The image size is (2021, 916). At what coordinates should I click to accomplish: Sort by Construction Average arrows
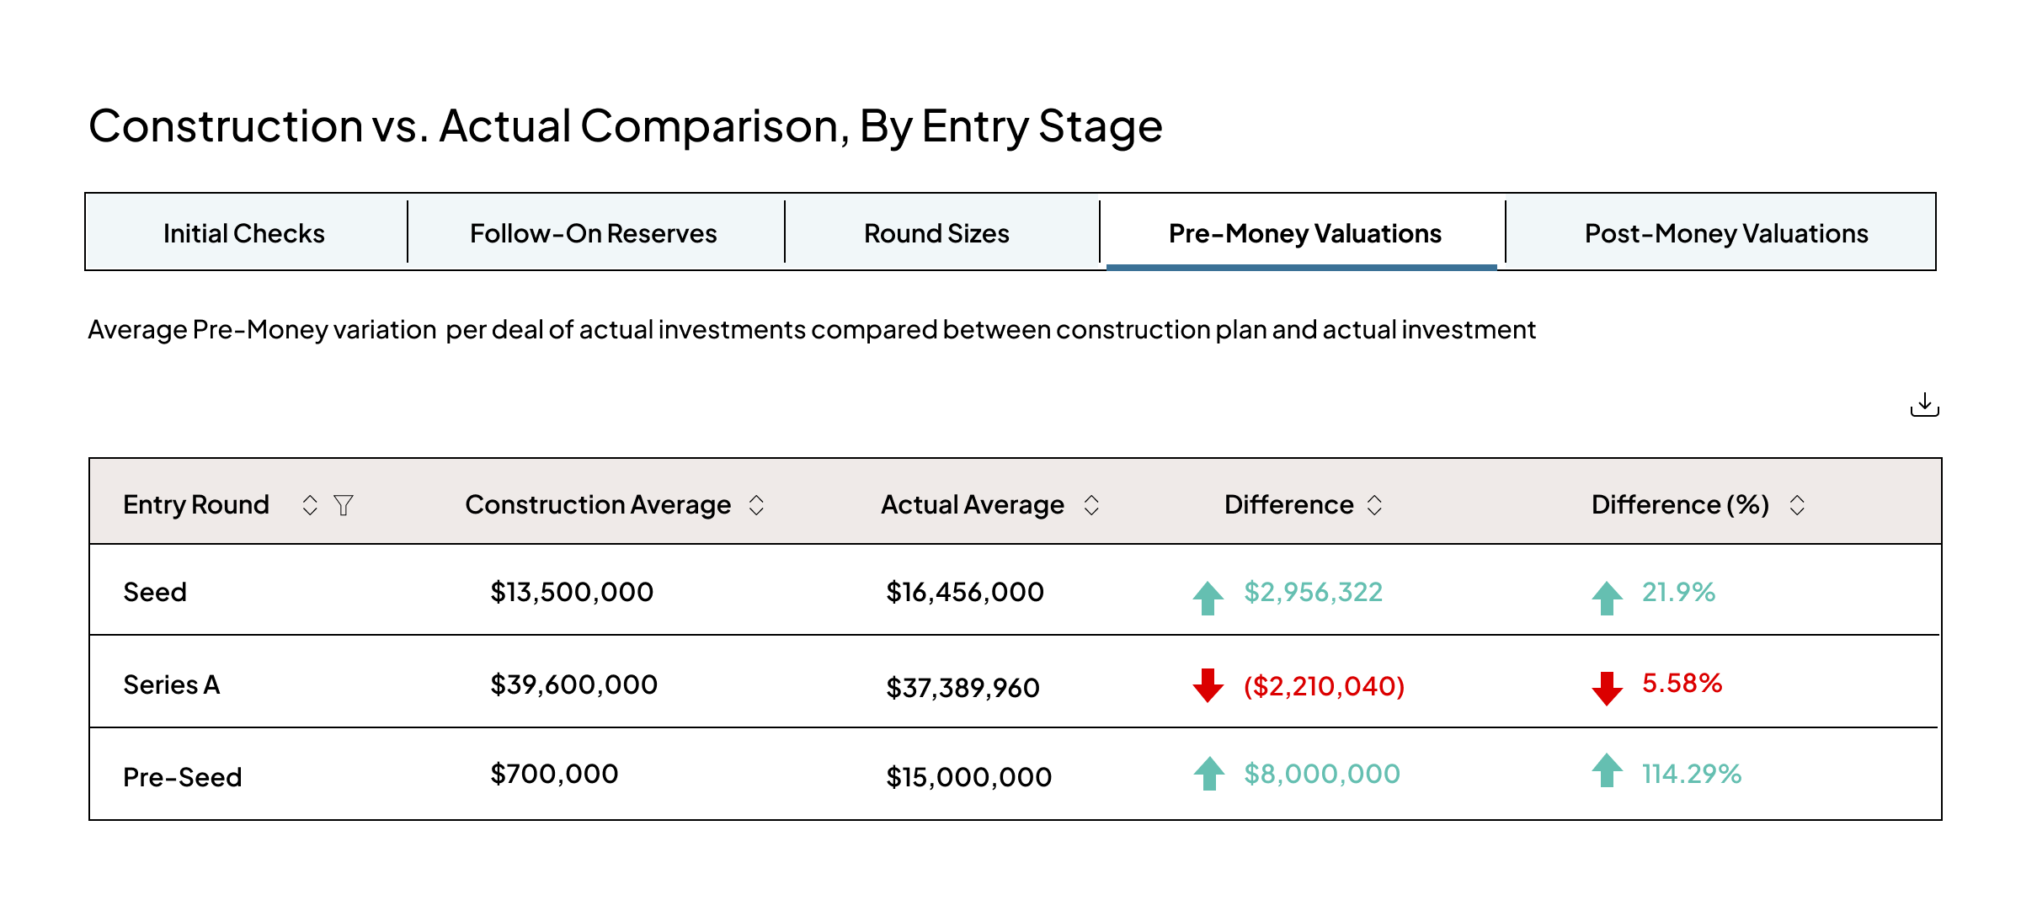(x=756, y=505)
